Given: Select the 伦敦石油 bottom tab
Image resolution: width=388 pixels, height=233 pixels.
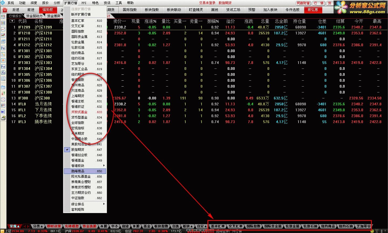Looking at the screenshot, I should click(x=310, y=226).
